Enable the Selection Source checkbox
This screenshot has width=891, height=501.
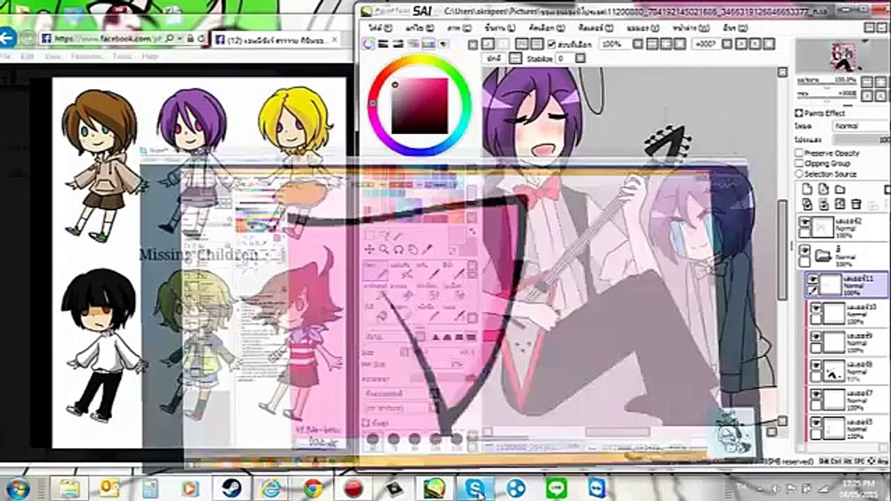799,174
